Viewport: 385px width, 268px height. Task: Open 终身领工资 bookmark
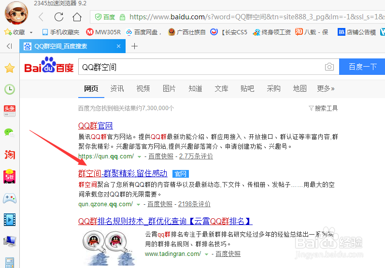[x=272, y=32]
